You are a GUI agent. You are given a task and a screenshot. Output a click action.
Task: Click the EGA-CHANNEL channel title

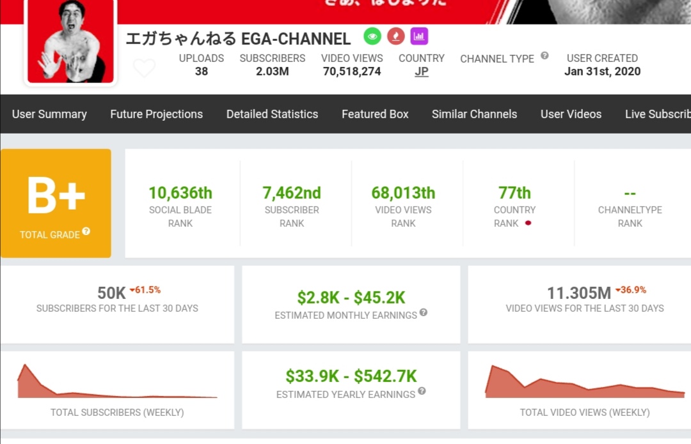(x=239, y=39)
